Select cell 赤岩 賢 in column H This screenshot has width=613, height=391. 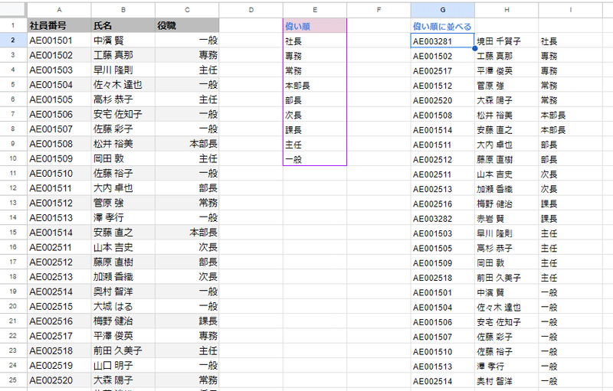coord(506,219)
